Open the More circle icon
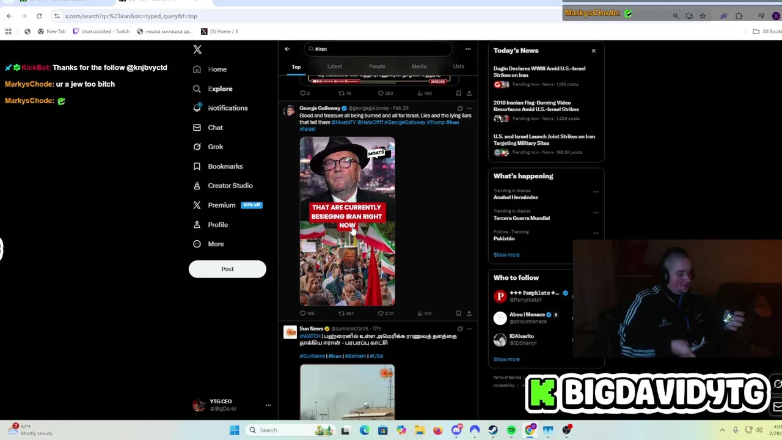This screenshot has width=782, height=440. 197,244
